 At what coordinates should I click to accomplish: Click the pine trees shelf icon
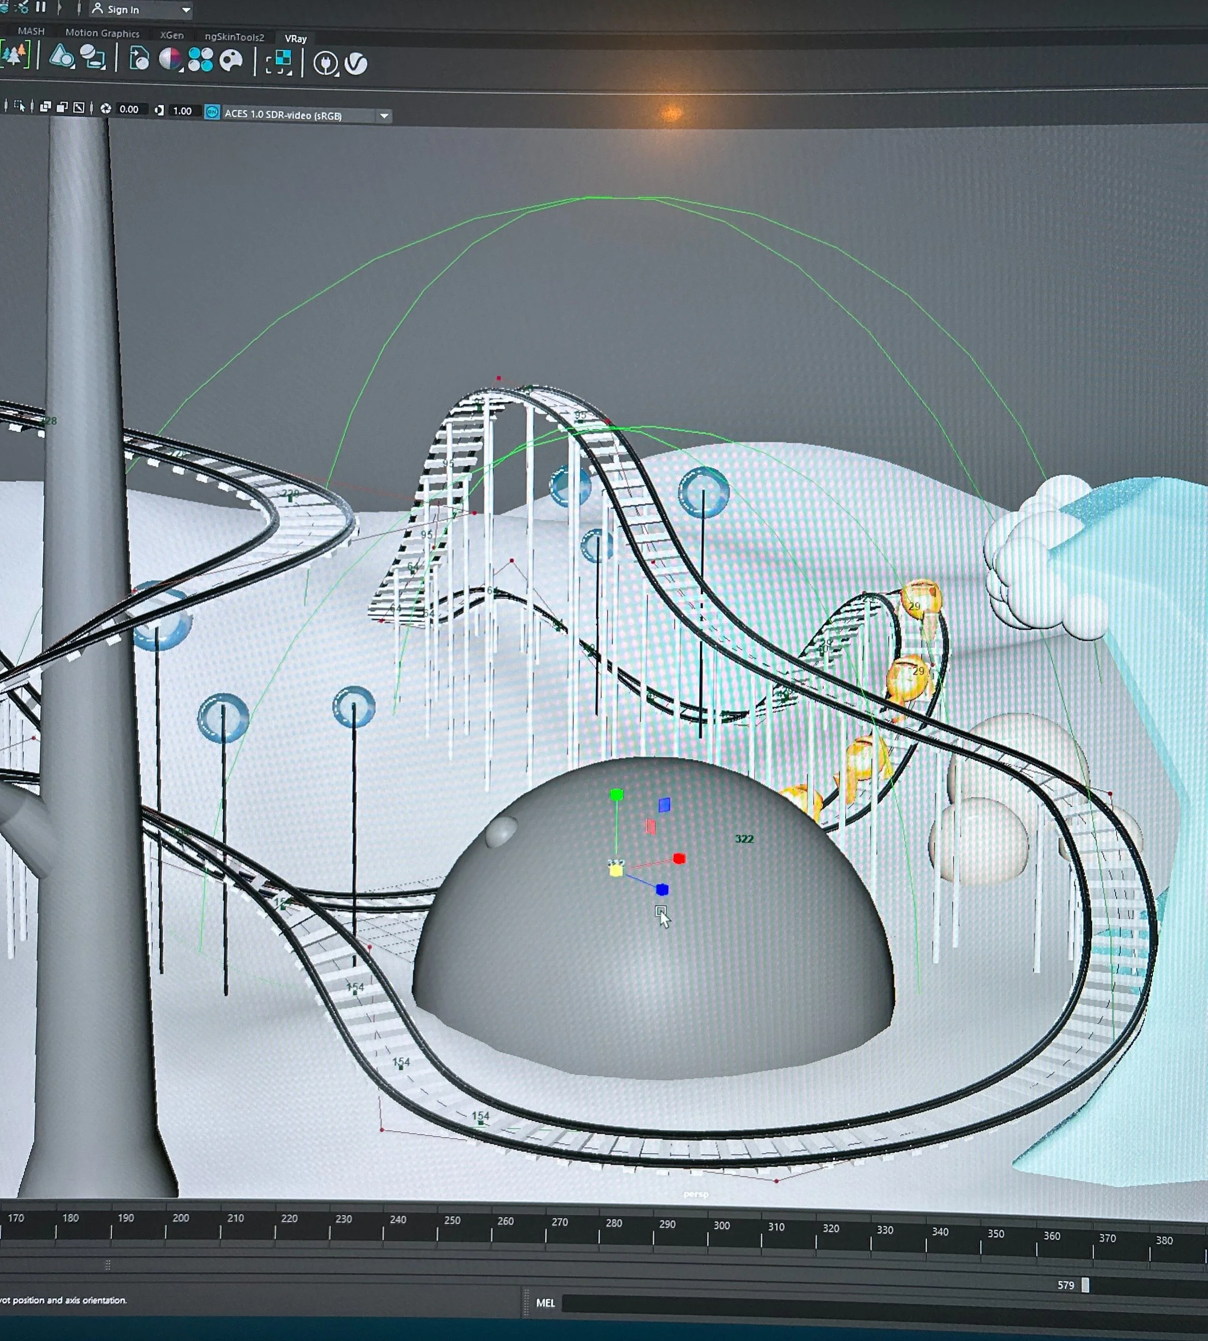[14, 55]
